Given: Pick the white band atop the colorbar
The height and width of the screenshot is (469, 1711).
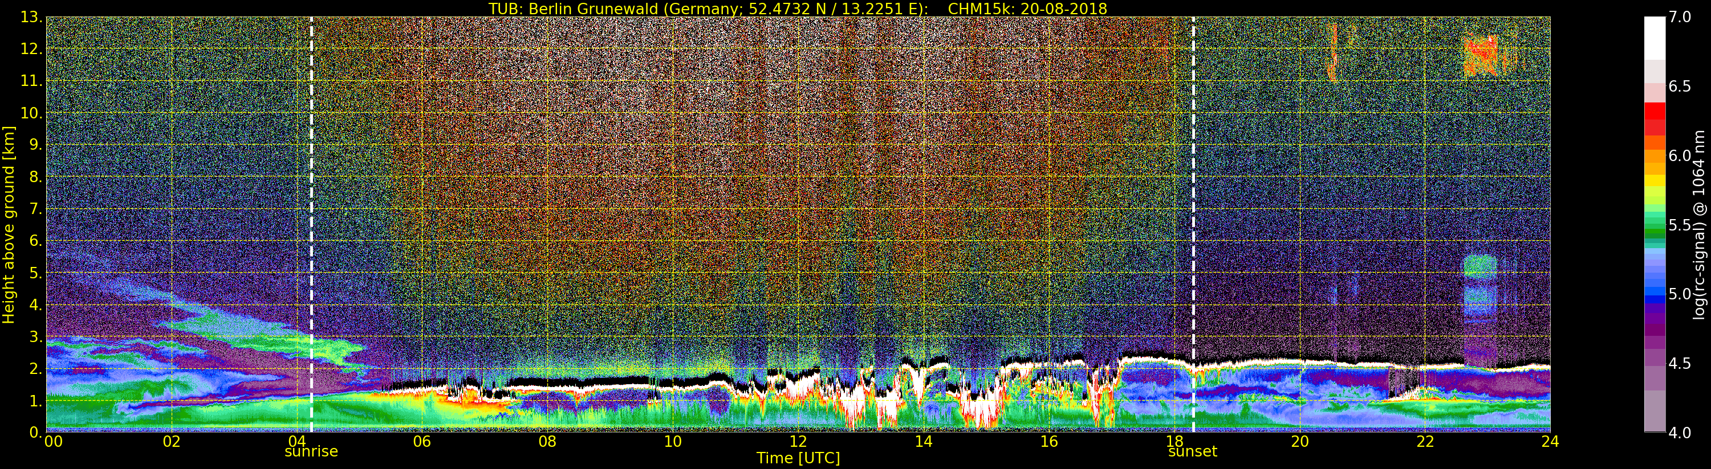Looking at the screenshot, I should [x=1654, y=36].
